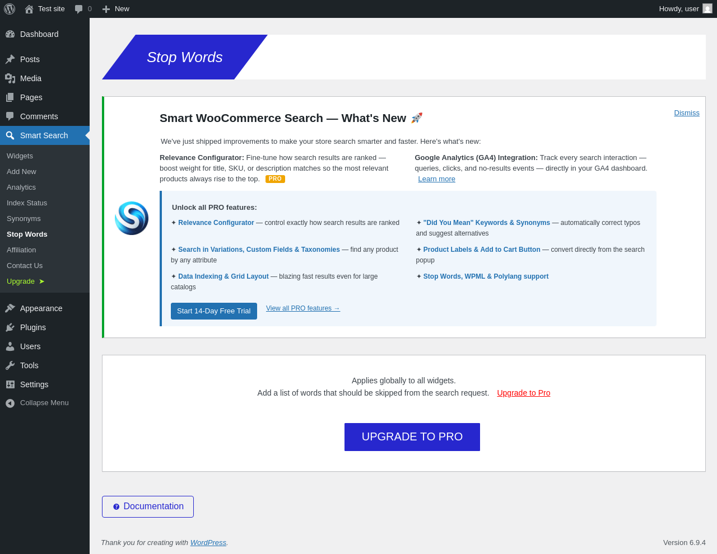This screenshot has height=554, width=717.
Task: Click the red Upgrade to Pro link
Action: click(524, 393)
